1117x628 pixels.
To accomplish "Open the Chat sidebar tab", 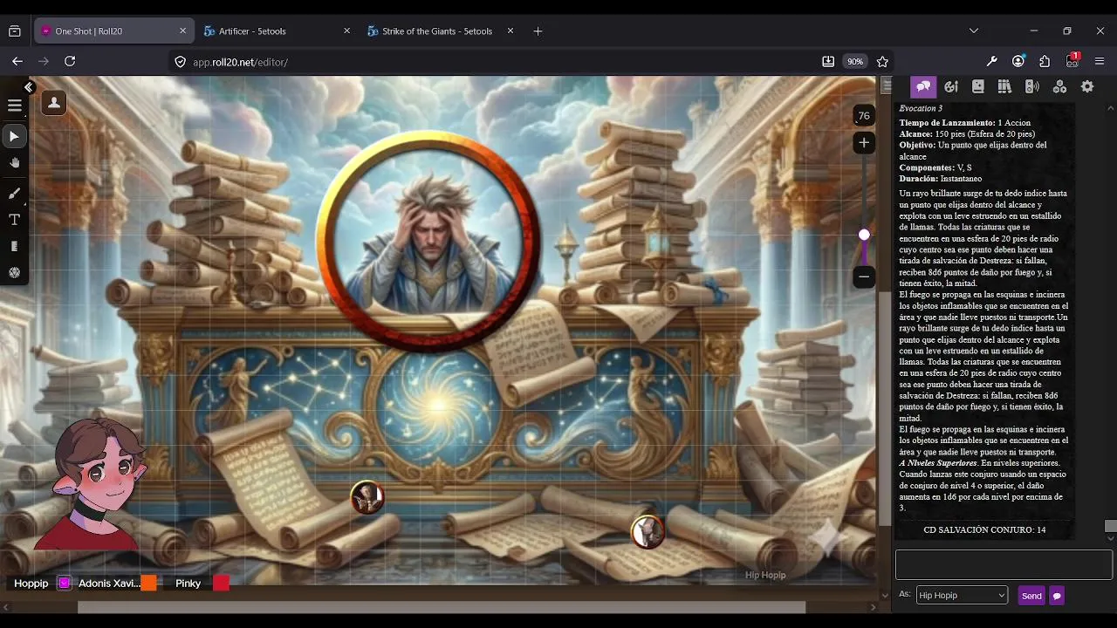I will [923, 86].
